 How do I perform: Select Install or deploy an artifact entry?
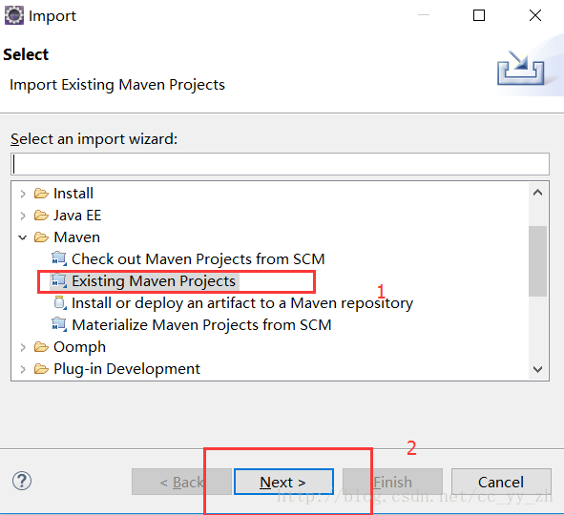242,303
